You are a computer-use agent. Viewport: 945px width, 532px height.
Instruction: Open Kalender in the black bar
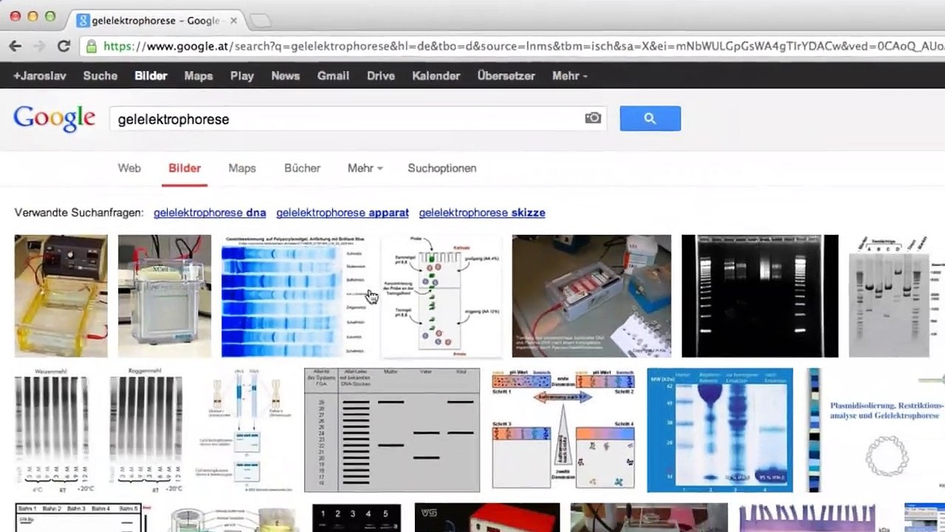(x=436, y=75)
